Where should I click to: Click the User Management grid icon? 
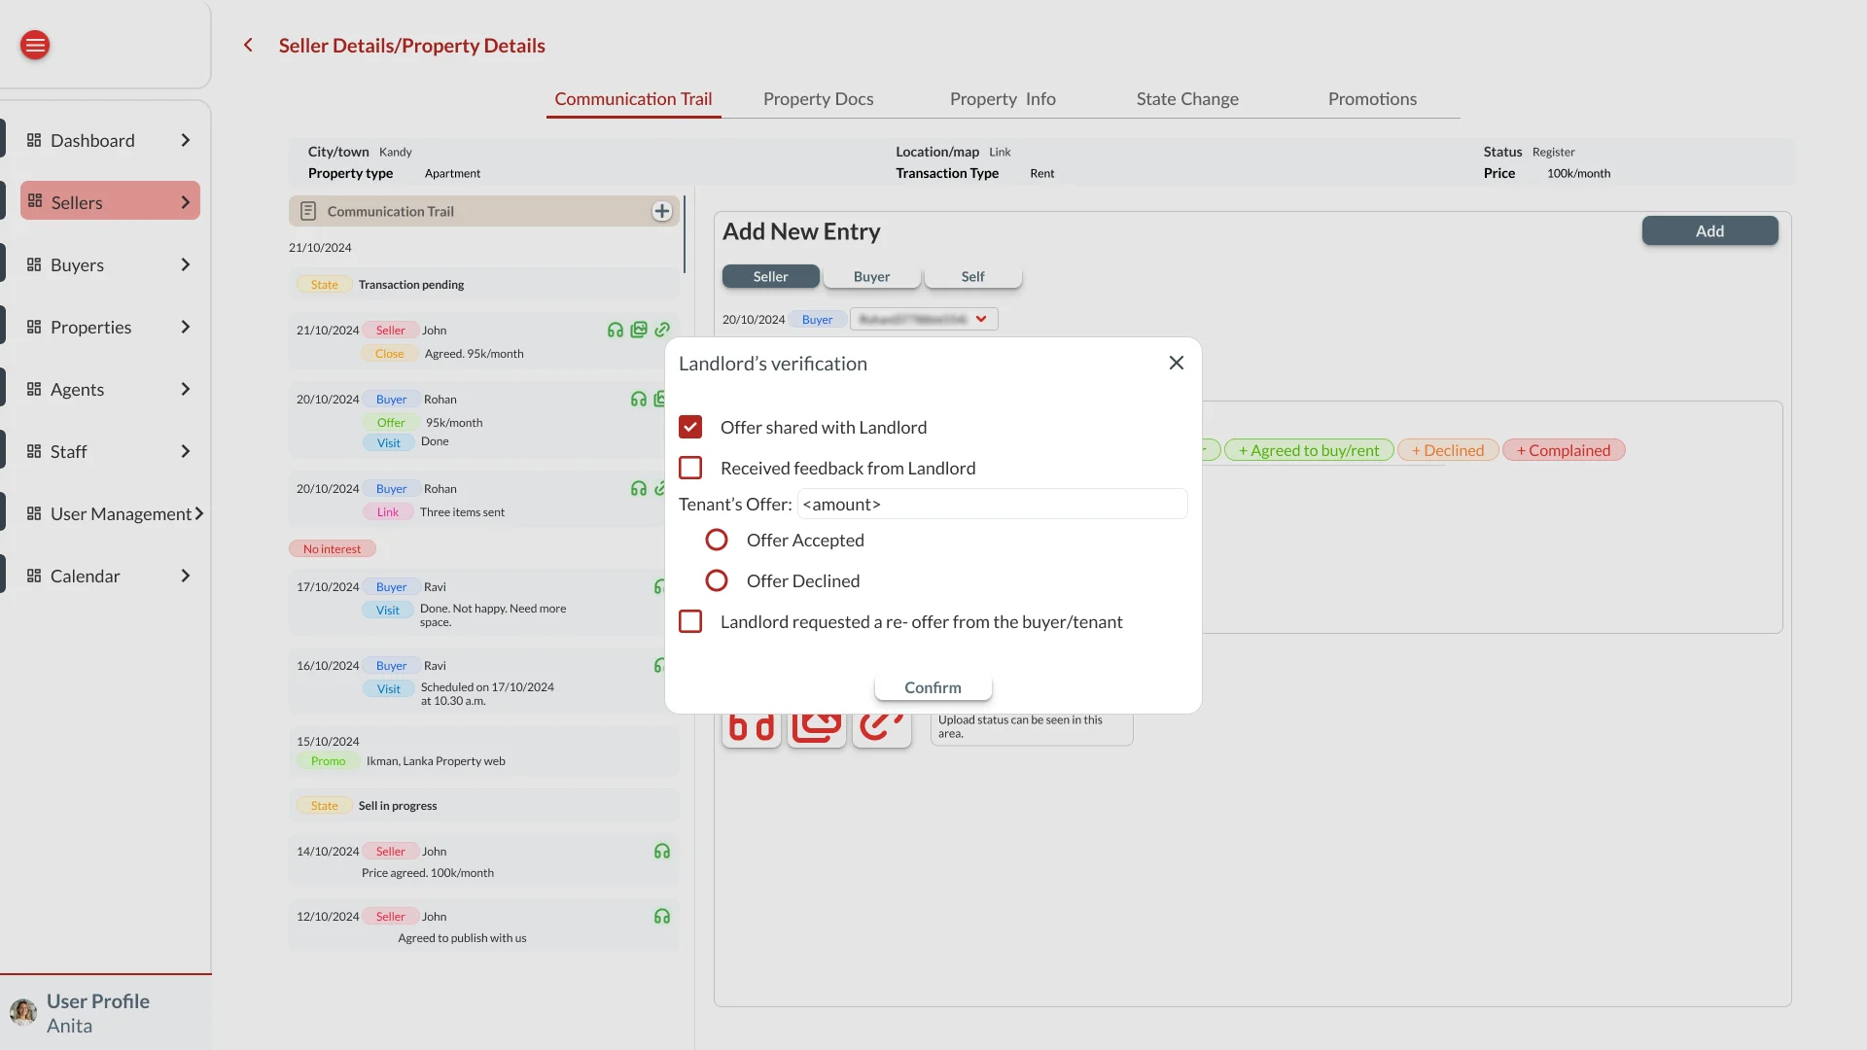[34, 513]
